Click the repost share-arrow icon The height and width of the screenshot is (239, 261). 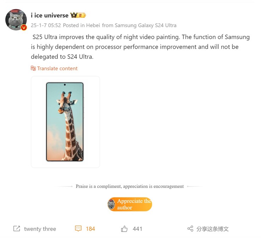coord(17,228)
